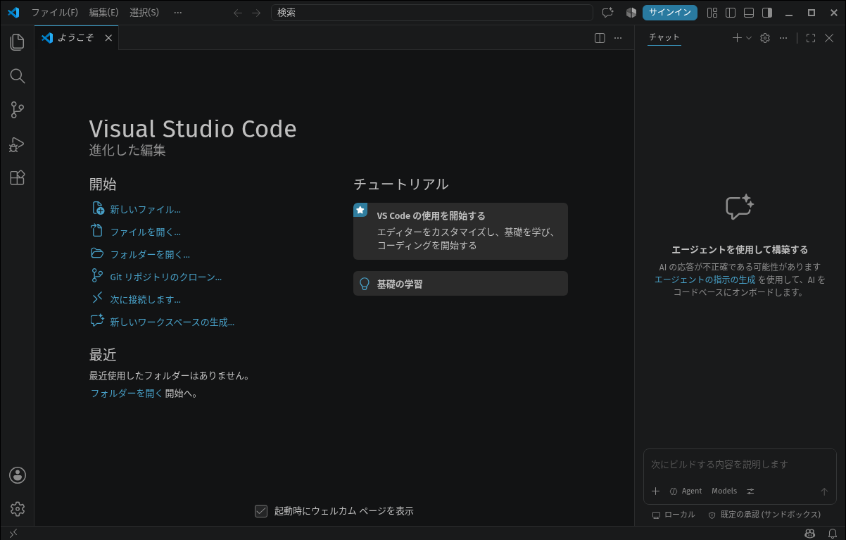This screenshot has height=540, width=846.
Task: Open the 編集(E) menu
Action: 104,13
